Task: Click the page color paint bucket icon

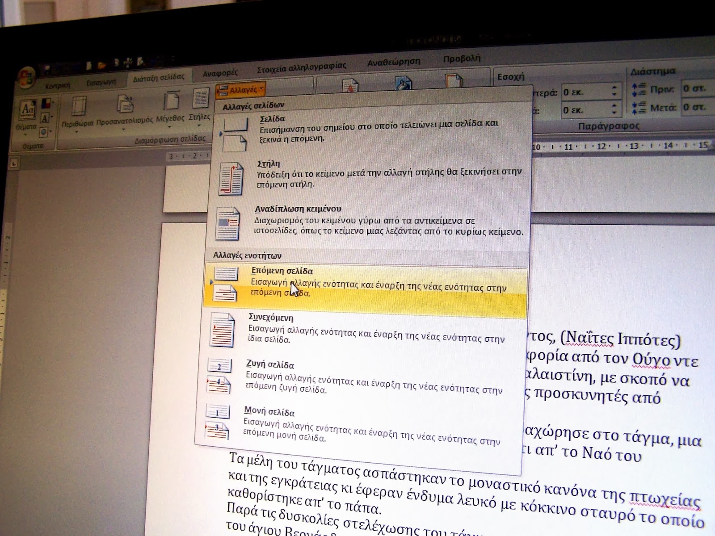Action: (403, 83)
